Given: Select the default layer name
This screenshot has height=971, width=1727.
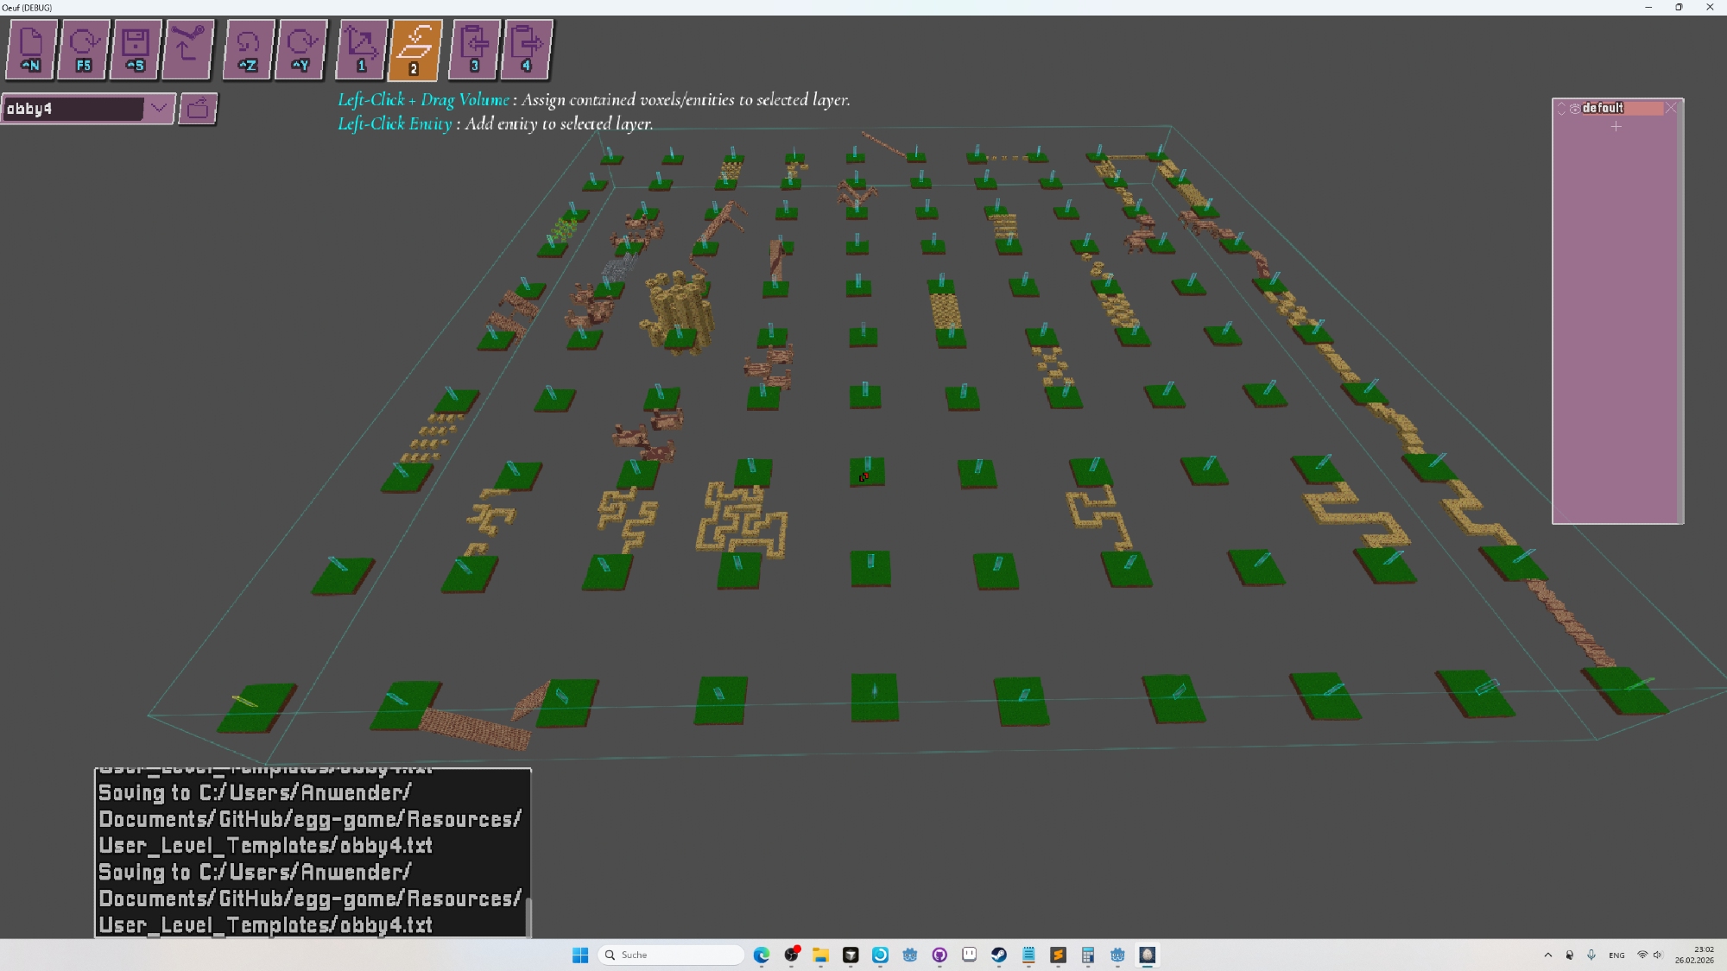Looking at the screenshot, I should coord(1620,108).
